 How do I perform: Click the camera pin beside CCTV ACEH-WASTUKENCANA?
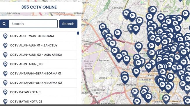tap(5, 36)
